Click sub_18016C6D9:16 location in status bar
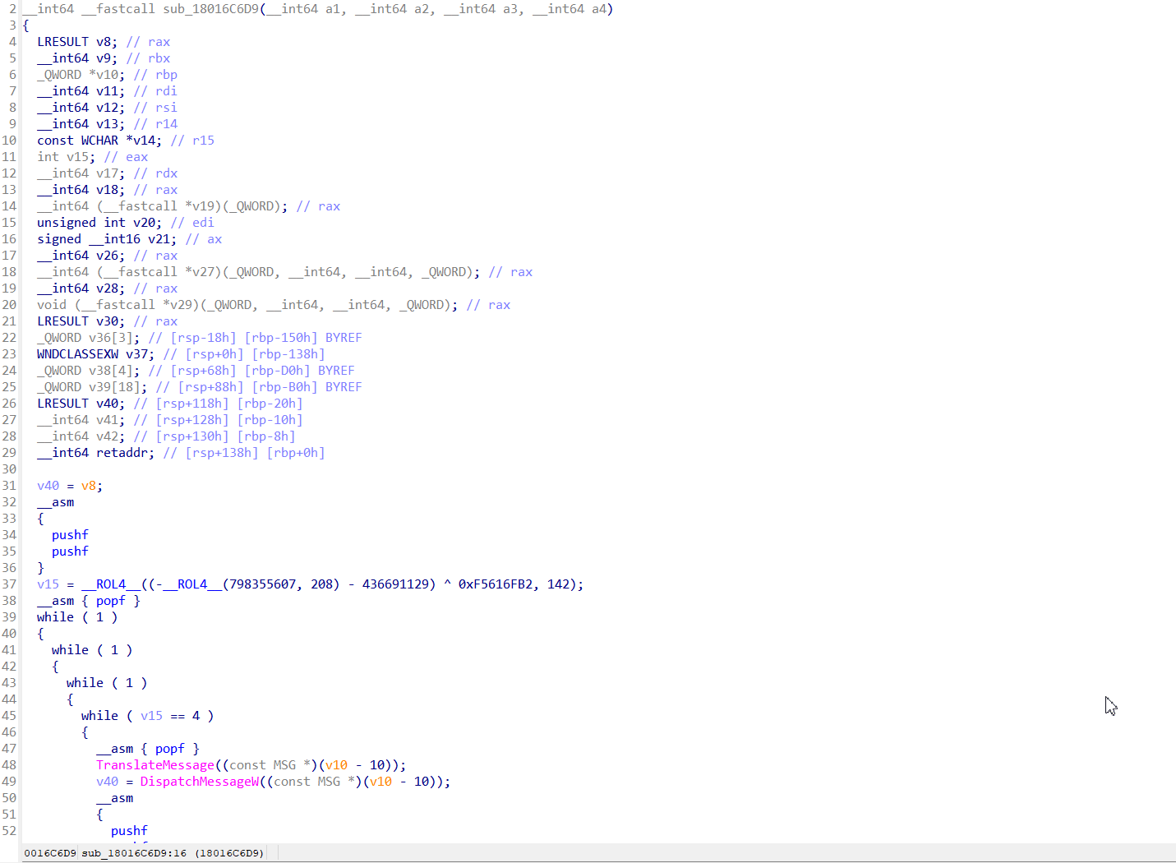 tap(133, 853)
